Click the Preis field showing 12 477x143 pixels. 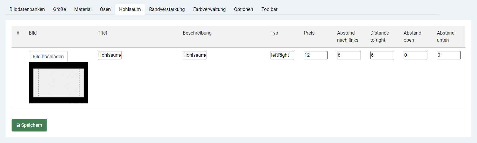click(316, 55)
